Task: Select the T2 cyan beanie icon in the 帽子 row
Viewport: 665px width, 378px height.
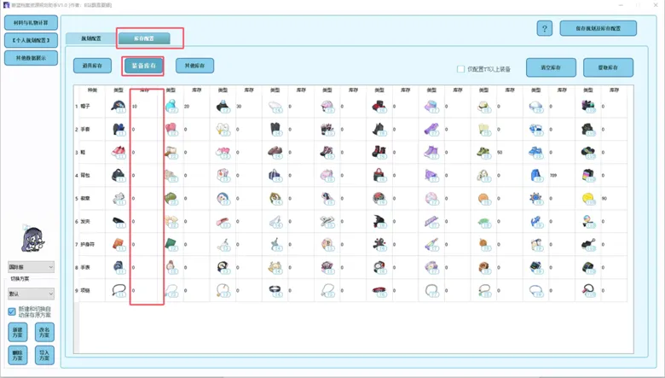Action: (x=171, y=106)
